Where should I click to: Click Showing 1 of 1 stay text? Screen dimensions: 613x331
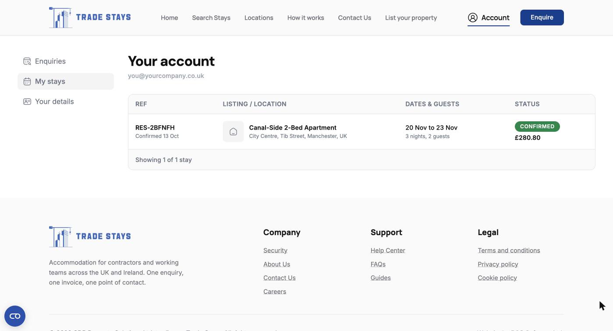point(163,160)
